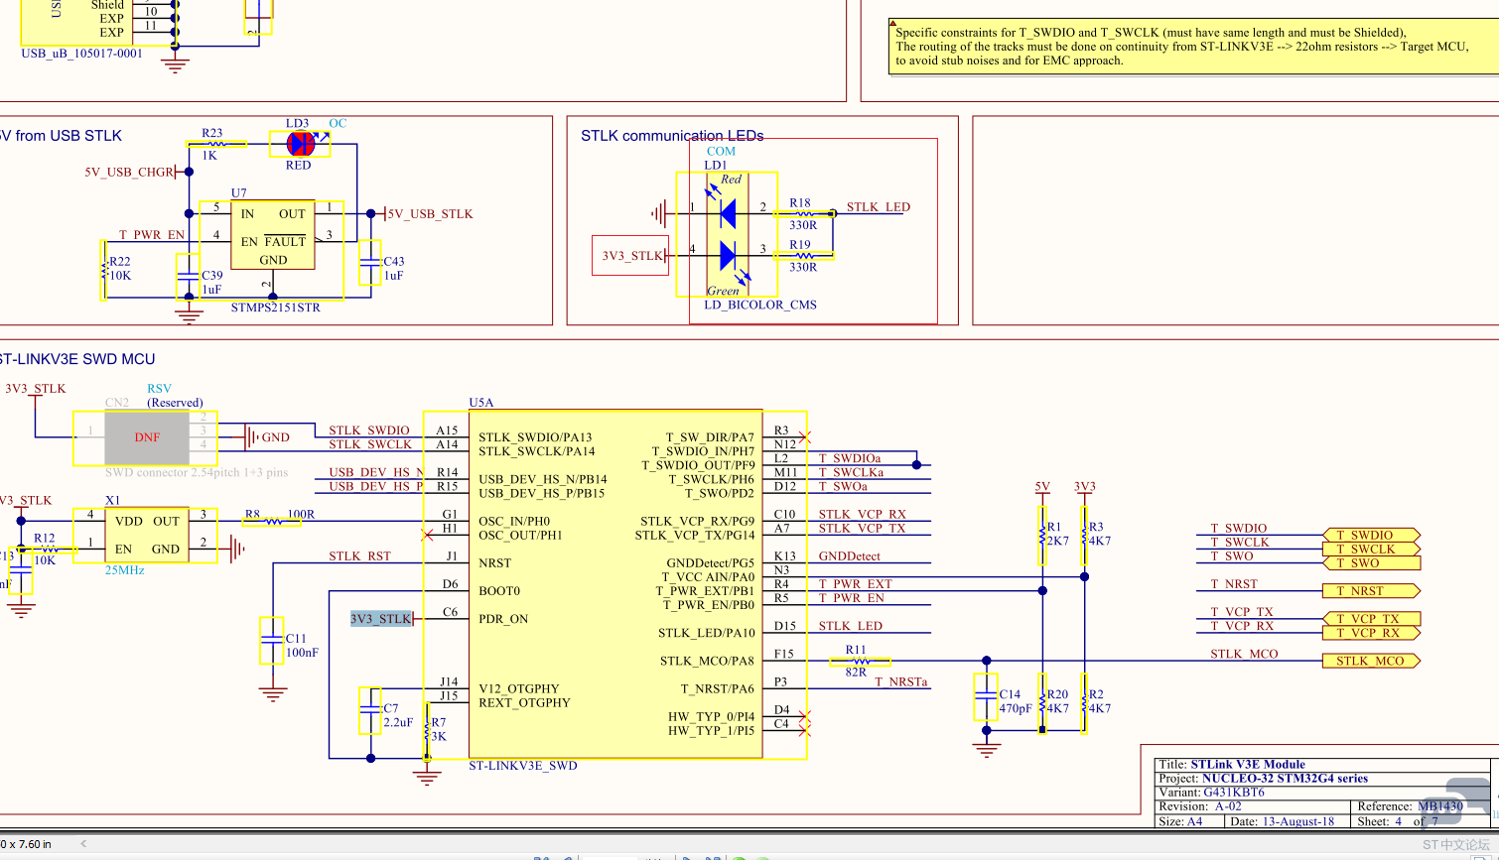1499x860 pixels.
Task: Click the 'STLink V3E Module' title text
Action: tap(1248, 765)
